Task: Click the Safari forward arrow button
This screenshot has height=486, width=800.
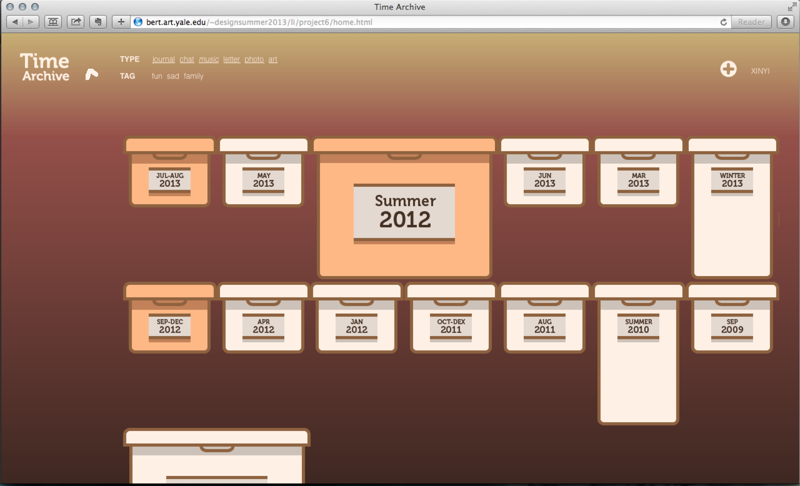Action: pyautogui.click(x=31, y=22)
